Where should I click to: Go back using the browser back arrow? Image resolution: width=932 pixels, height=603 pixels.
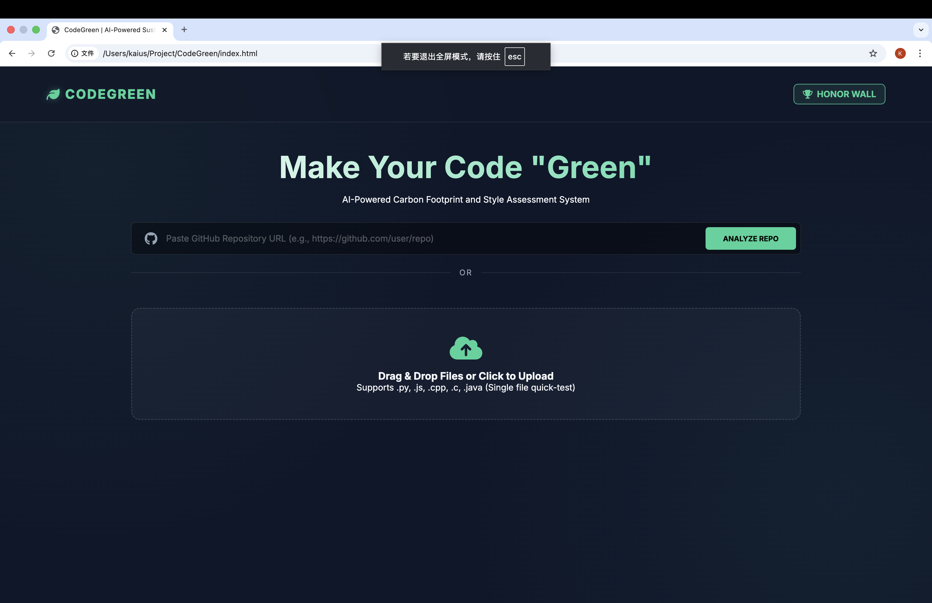click(x=12, y=54)
